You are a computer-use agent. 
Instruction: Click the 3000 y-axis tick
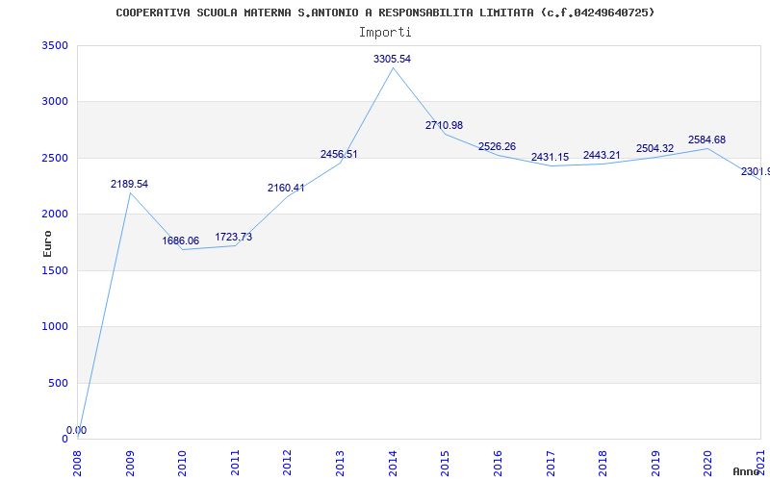[x=53, y=102]
